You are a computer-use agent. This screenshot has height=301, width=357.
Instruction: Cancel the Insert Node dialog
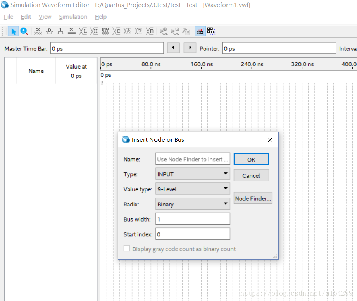251,175
